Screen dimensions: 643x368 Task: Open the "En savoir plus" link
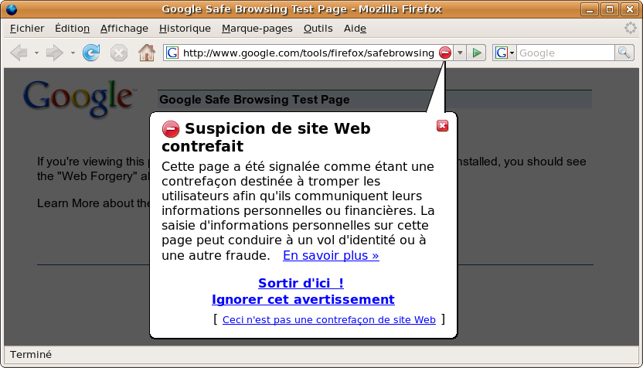[x=331, y=255]
